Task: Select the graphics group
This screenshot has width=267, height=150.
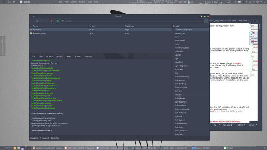Action: coord(179,62)
